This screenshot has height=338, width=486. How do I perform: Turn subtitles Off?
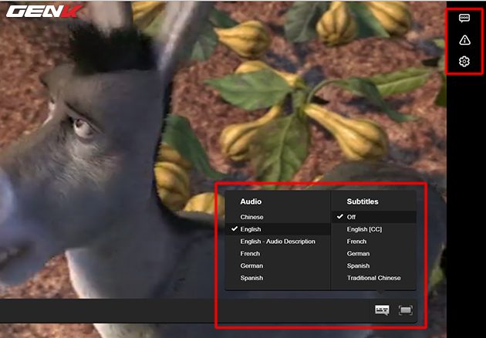pyautogui.click(x=374, y=217)
